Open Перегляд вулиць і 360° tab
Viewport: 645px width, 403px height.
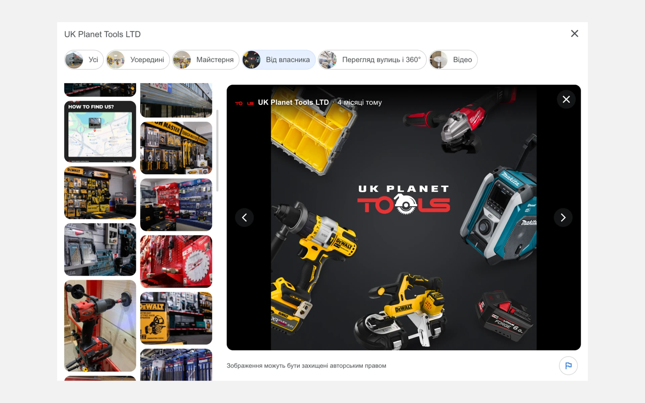[372, 60]
